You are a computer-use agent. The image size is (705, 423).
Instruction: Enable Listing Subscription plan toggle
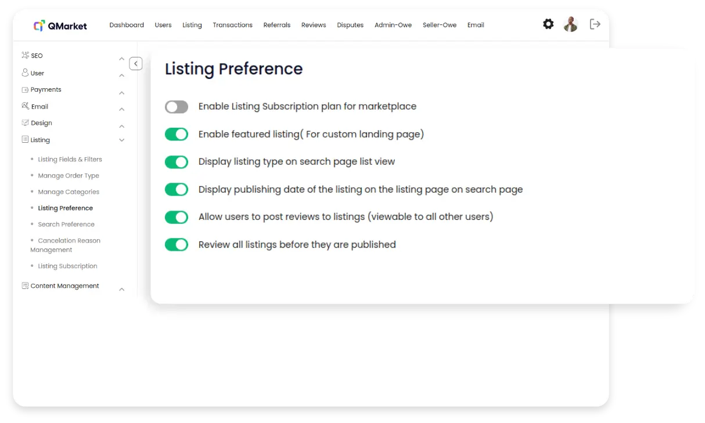click(x=177, y=107)
